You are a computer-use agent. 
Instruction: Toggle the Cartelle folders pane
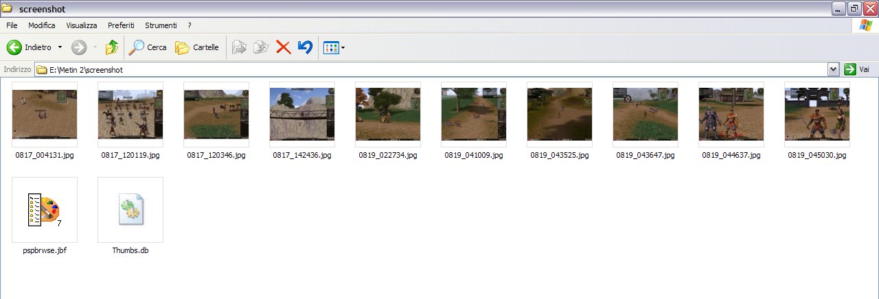coord(197,47)
